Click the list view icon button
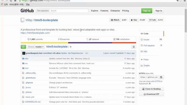The image size is (187, 105). click(134, 47)
